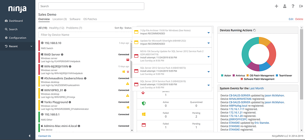The height and width of the screenshot is (140, 305).
Task: Click the RAID Server info icon
Action: 62,54
